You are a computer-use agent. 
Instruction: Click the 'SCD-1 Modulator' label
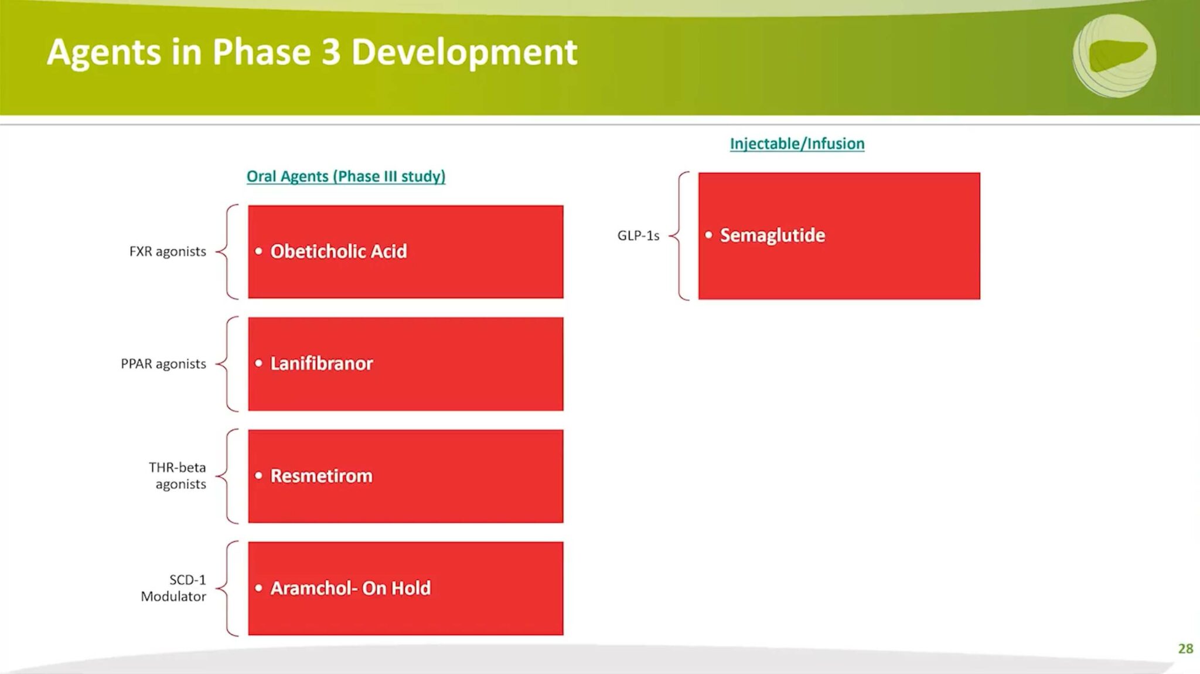(173, 588)
